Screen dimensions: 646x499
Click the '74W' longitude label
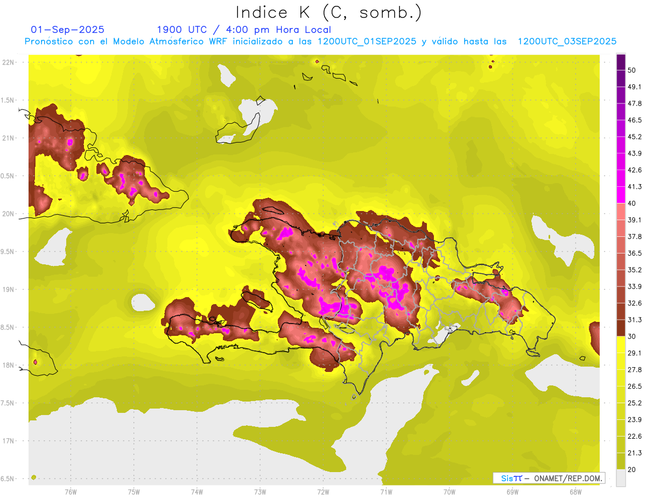(x=196, y=491)
